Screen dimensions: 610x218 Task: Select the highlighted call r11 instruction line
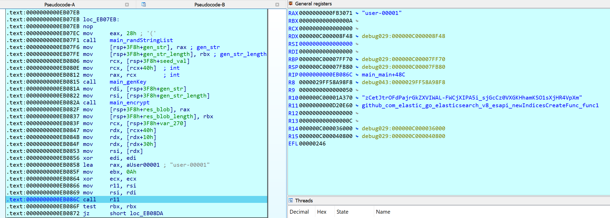pos(136,200)
